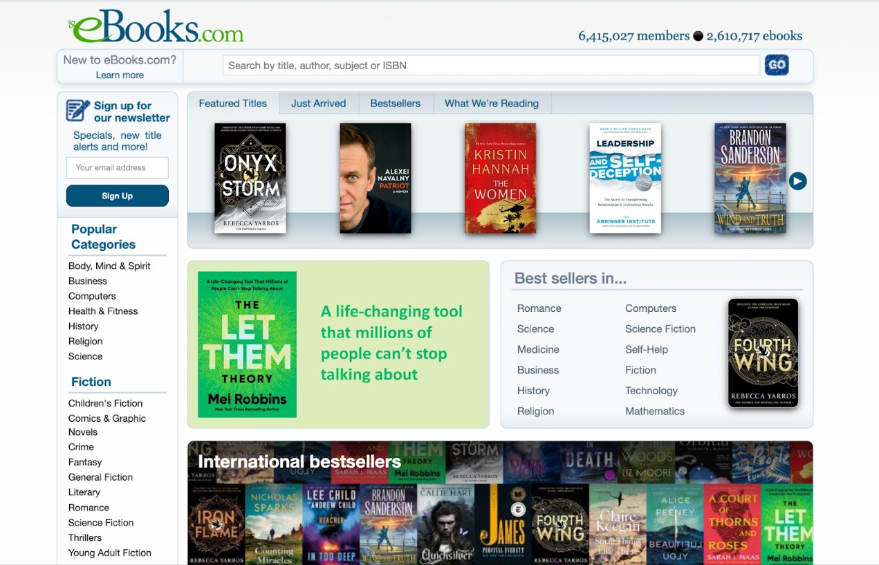Viewport: 879px width, 565px height.
Task: Click the Popular Categories heading
Action: [x=103, y=237]
